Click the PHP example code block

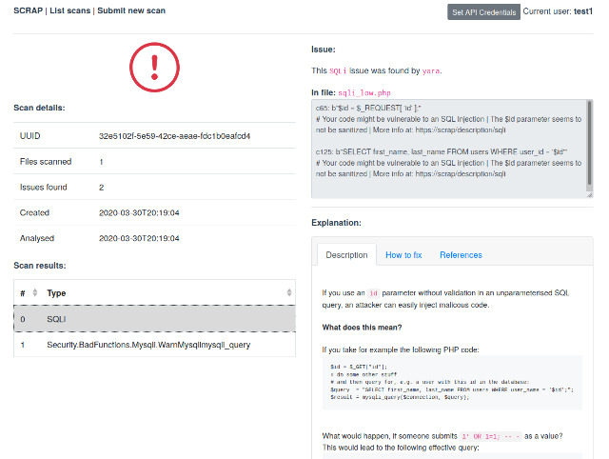(451, 384)
